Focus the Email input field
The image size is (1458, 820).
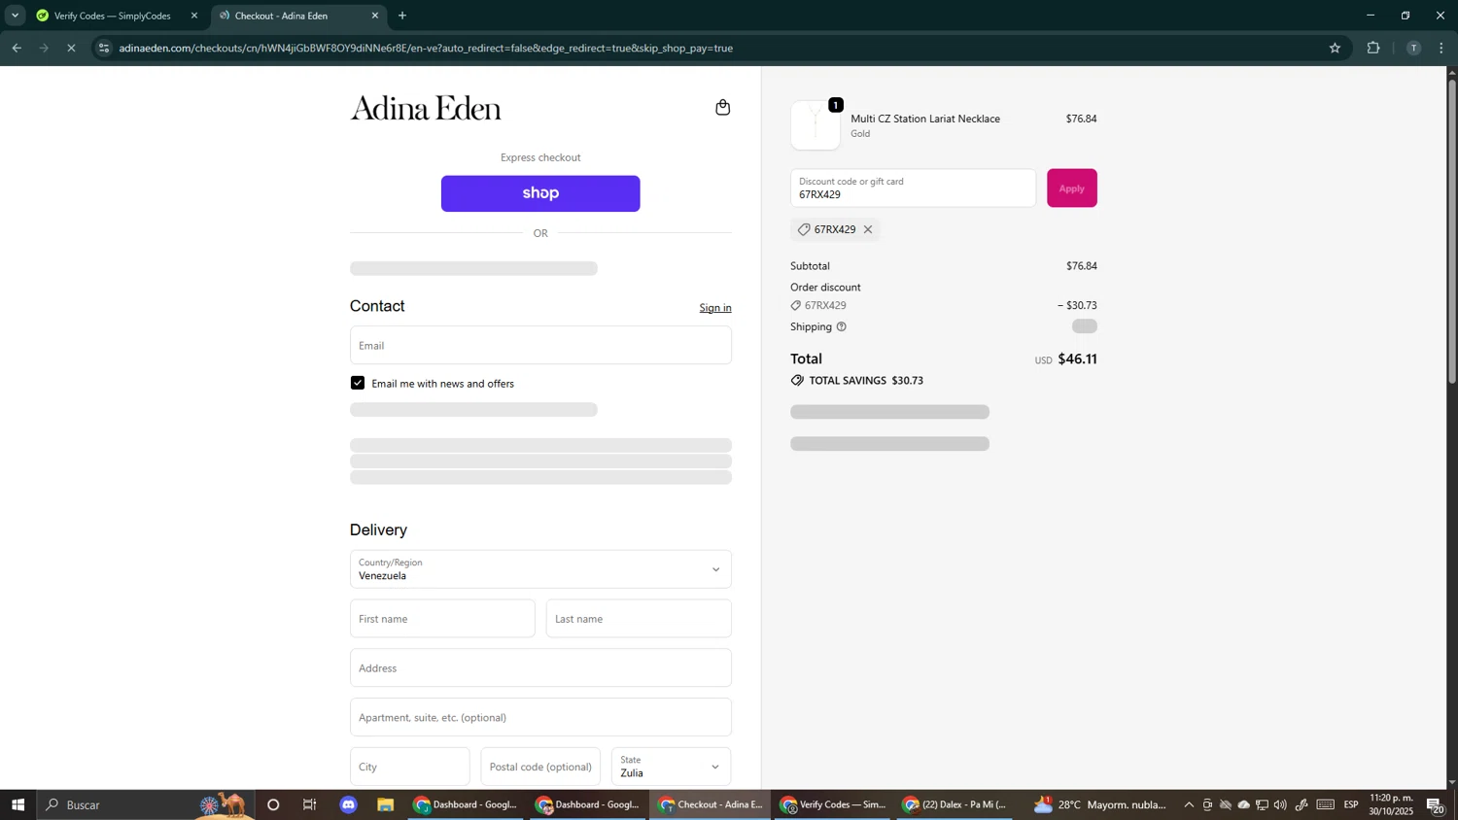540,346
